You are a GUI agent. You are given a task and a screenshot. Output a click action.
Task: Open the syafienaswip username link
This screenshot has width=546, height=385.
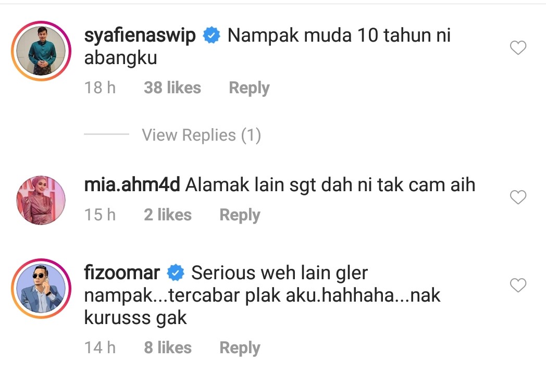140,36
